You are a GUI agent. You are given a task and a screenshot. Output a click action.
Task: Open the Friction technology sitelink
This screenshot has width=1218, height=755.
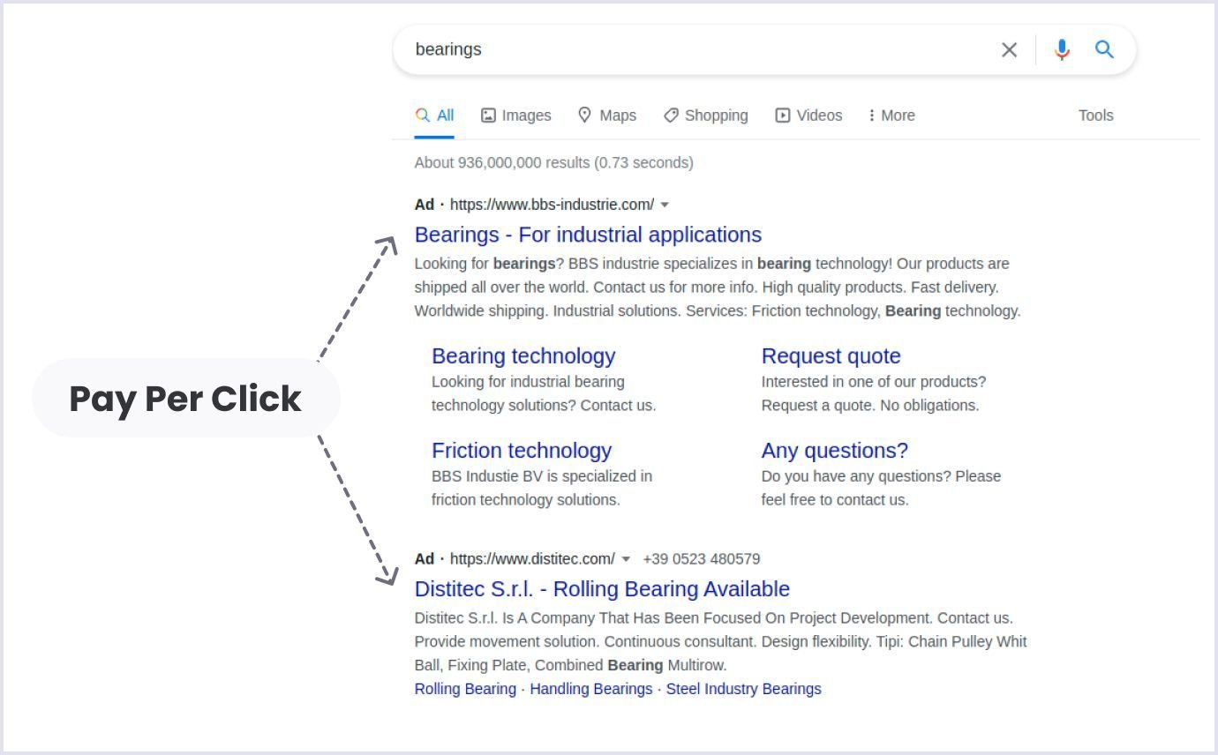[522, 451]
